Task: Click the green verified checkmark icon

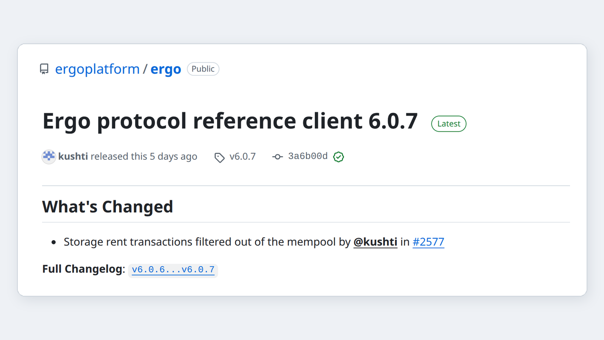Action: 339,157
